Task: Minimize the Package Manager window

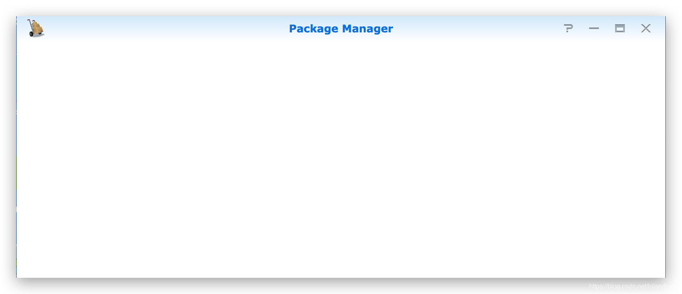Action: pyautogui.click(x=594, y=28)
